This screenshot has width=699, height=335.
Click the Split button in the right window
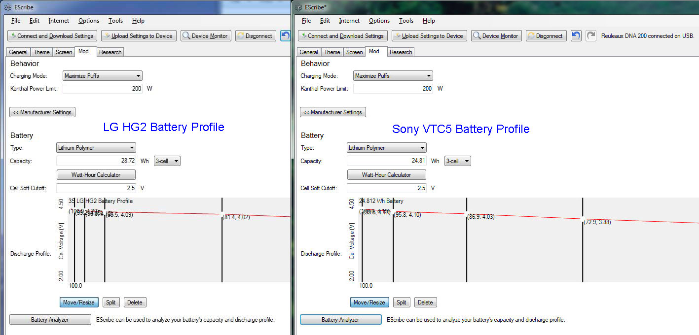coord(402,302)
